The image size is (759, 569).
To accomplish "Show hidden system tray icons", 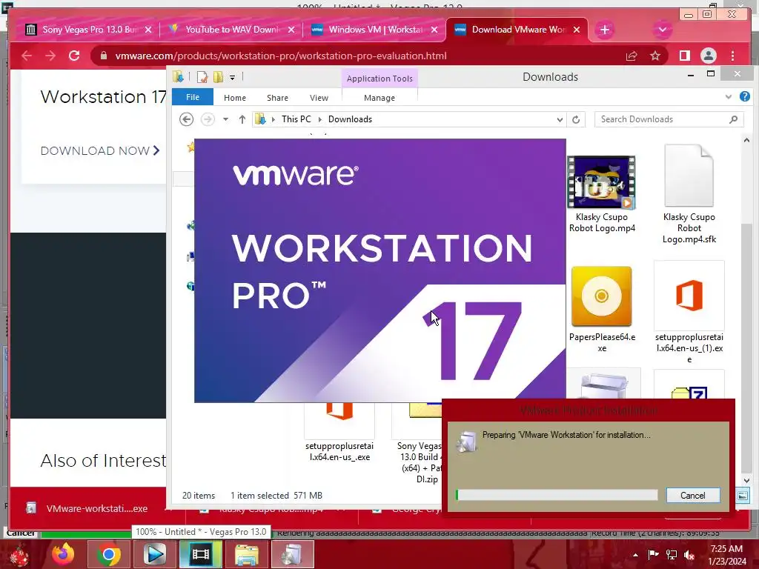I will pos(635,555).
